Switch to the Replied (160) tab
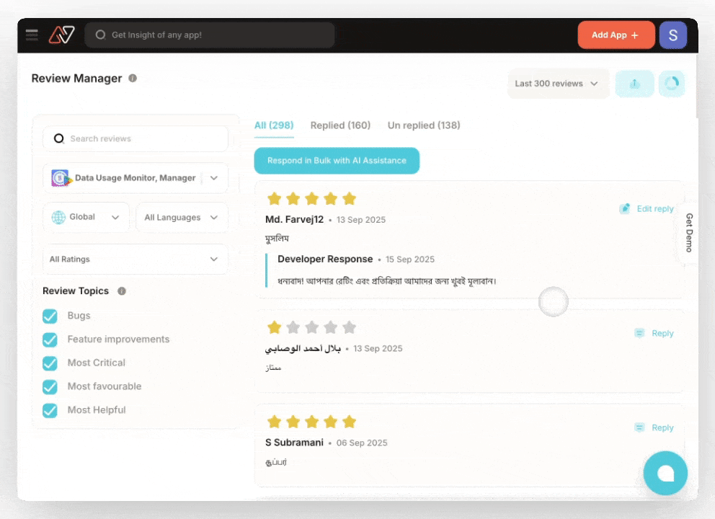Viewport: 715px width, 519px height. [340, 125]
